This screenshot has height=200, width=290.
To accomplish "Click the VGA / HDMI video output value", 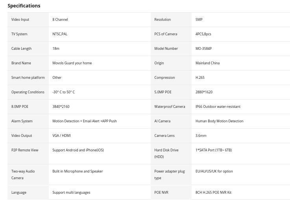I will point(62,136).
